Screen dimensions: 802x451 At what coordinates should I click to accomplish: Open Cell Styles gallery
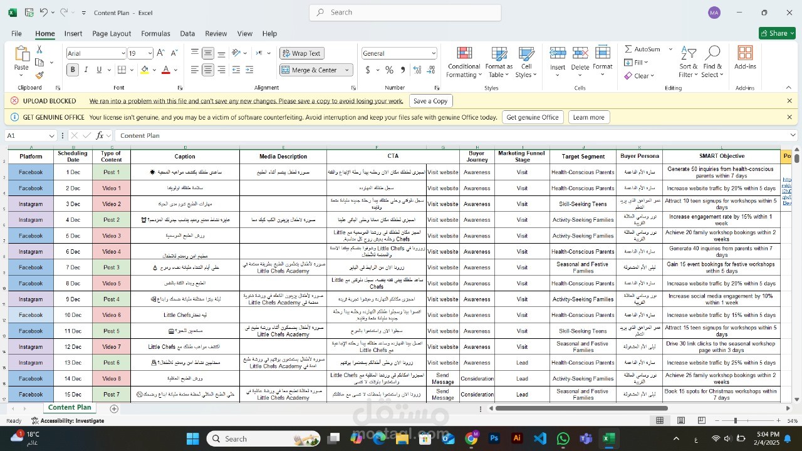(x=526, y=62)
